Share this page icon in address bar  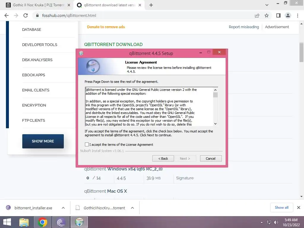pos(257,15)
